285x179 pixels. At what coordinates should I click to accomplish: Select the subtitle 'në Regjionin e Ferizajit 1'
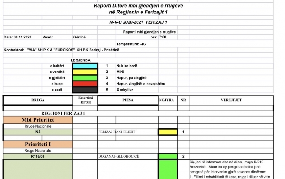138,12
